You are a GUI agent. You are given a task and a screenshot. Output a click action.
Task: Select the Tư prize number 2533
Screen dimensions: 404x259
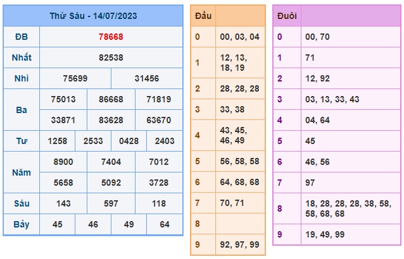[93, 141]
